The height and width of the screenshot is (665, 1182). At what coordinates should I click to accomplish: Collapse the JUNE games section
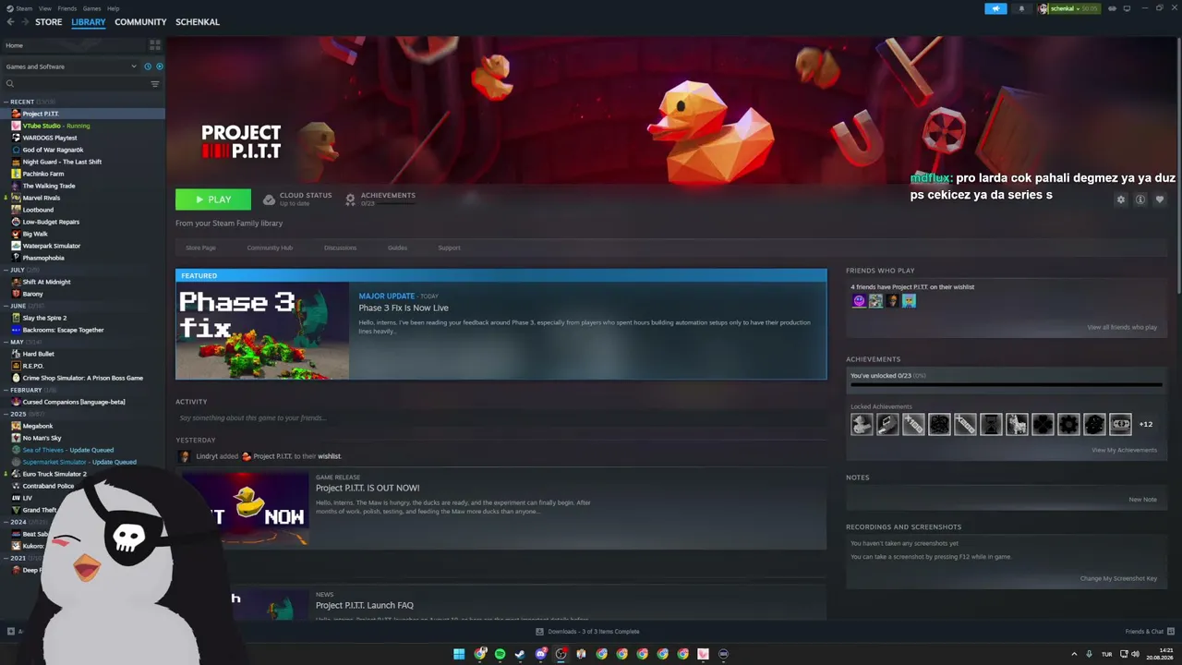(6, 306)
